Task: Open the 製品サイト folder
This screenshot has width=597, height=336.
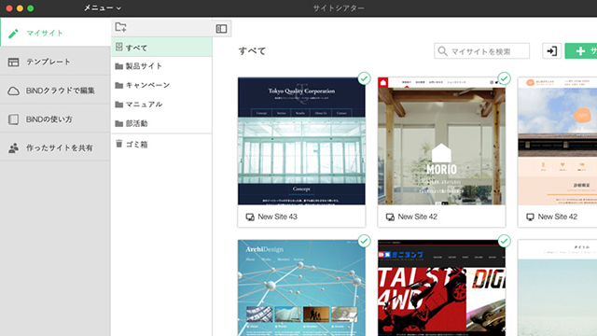Action: point(161,66)
